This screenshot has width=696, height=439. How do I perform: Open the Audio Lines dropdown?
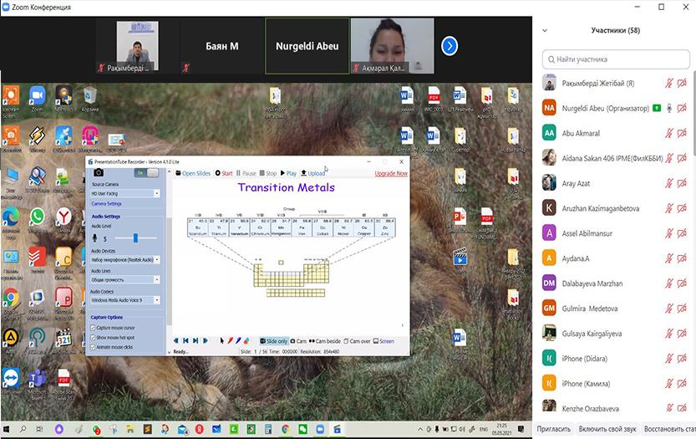125,279
